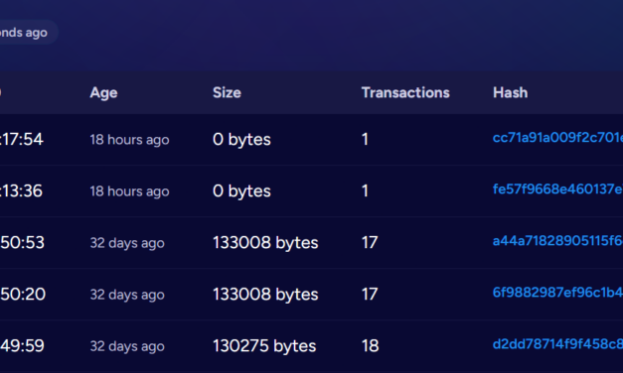The width and height of the screenshot is (623, 373).
Task: Click the Size column header
Action: point(227,93)
